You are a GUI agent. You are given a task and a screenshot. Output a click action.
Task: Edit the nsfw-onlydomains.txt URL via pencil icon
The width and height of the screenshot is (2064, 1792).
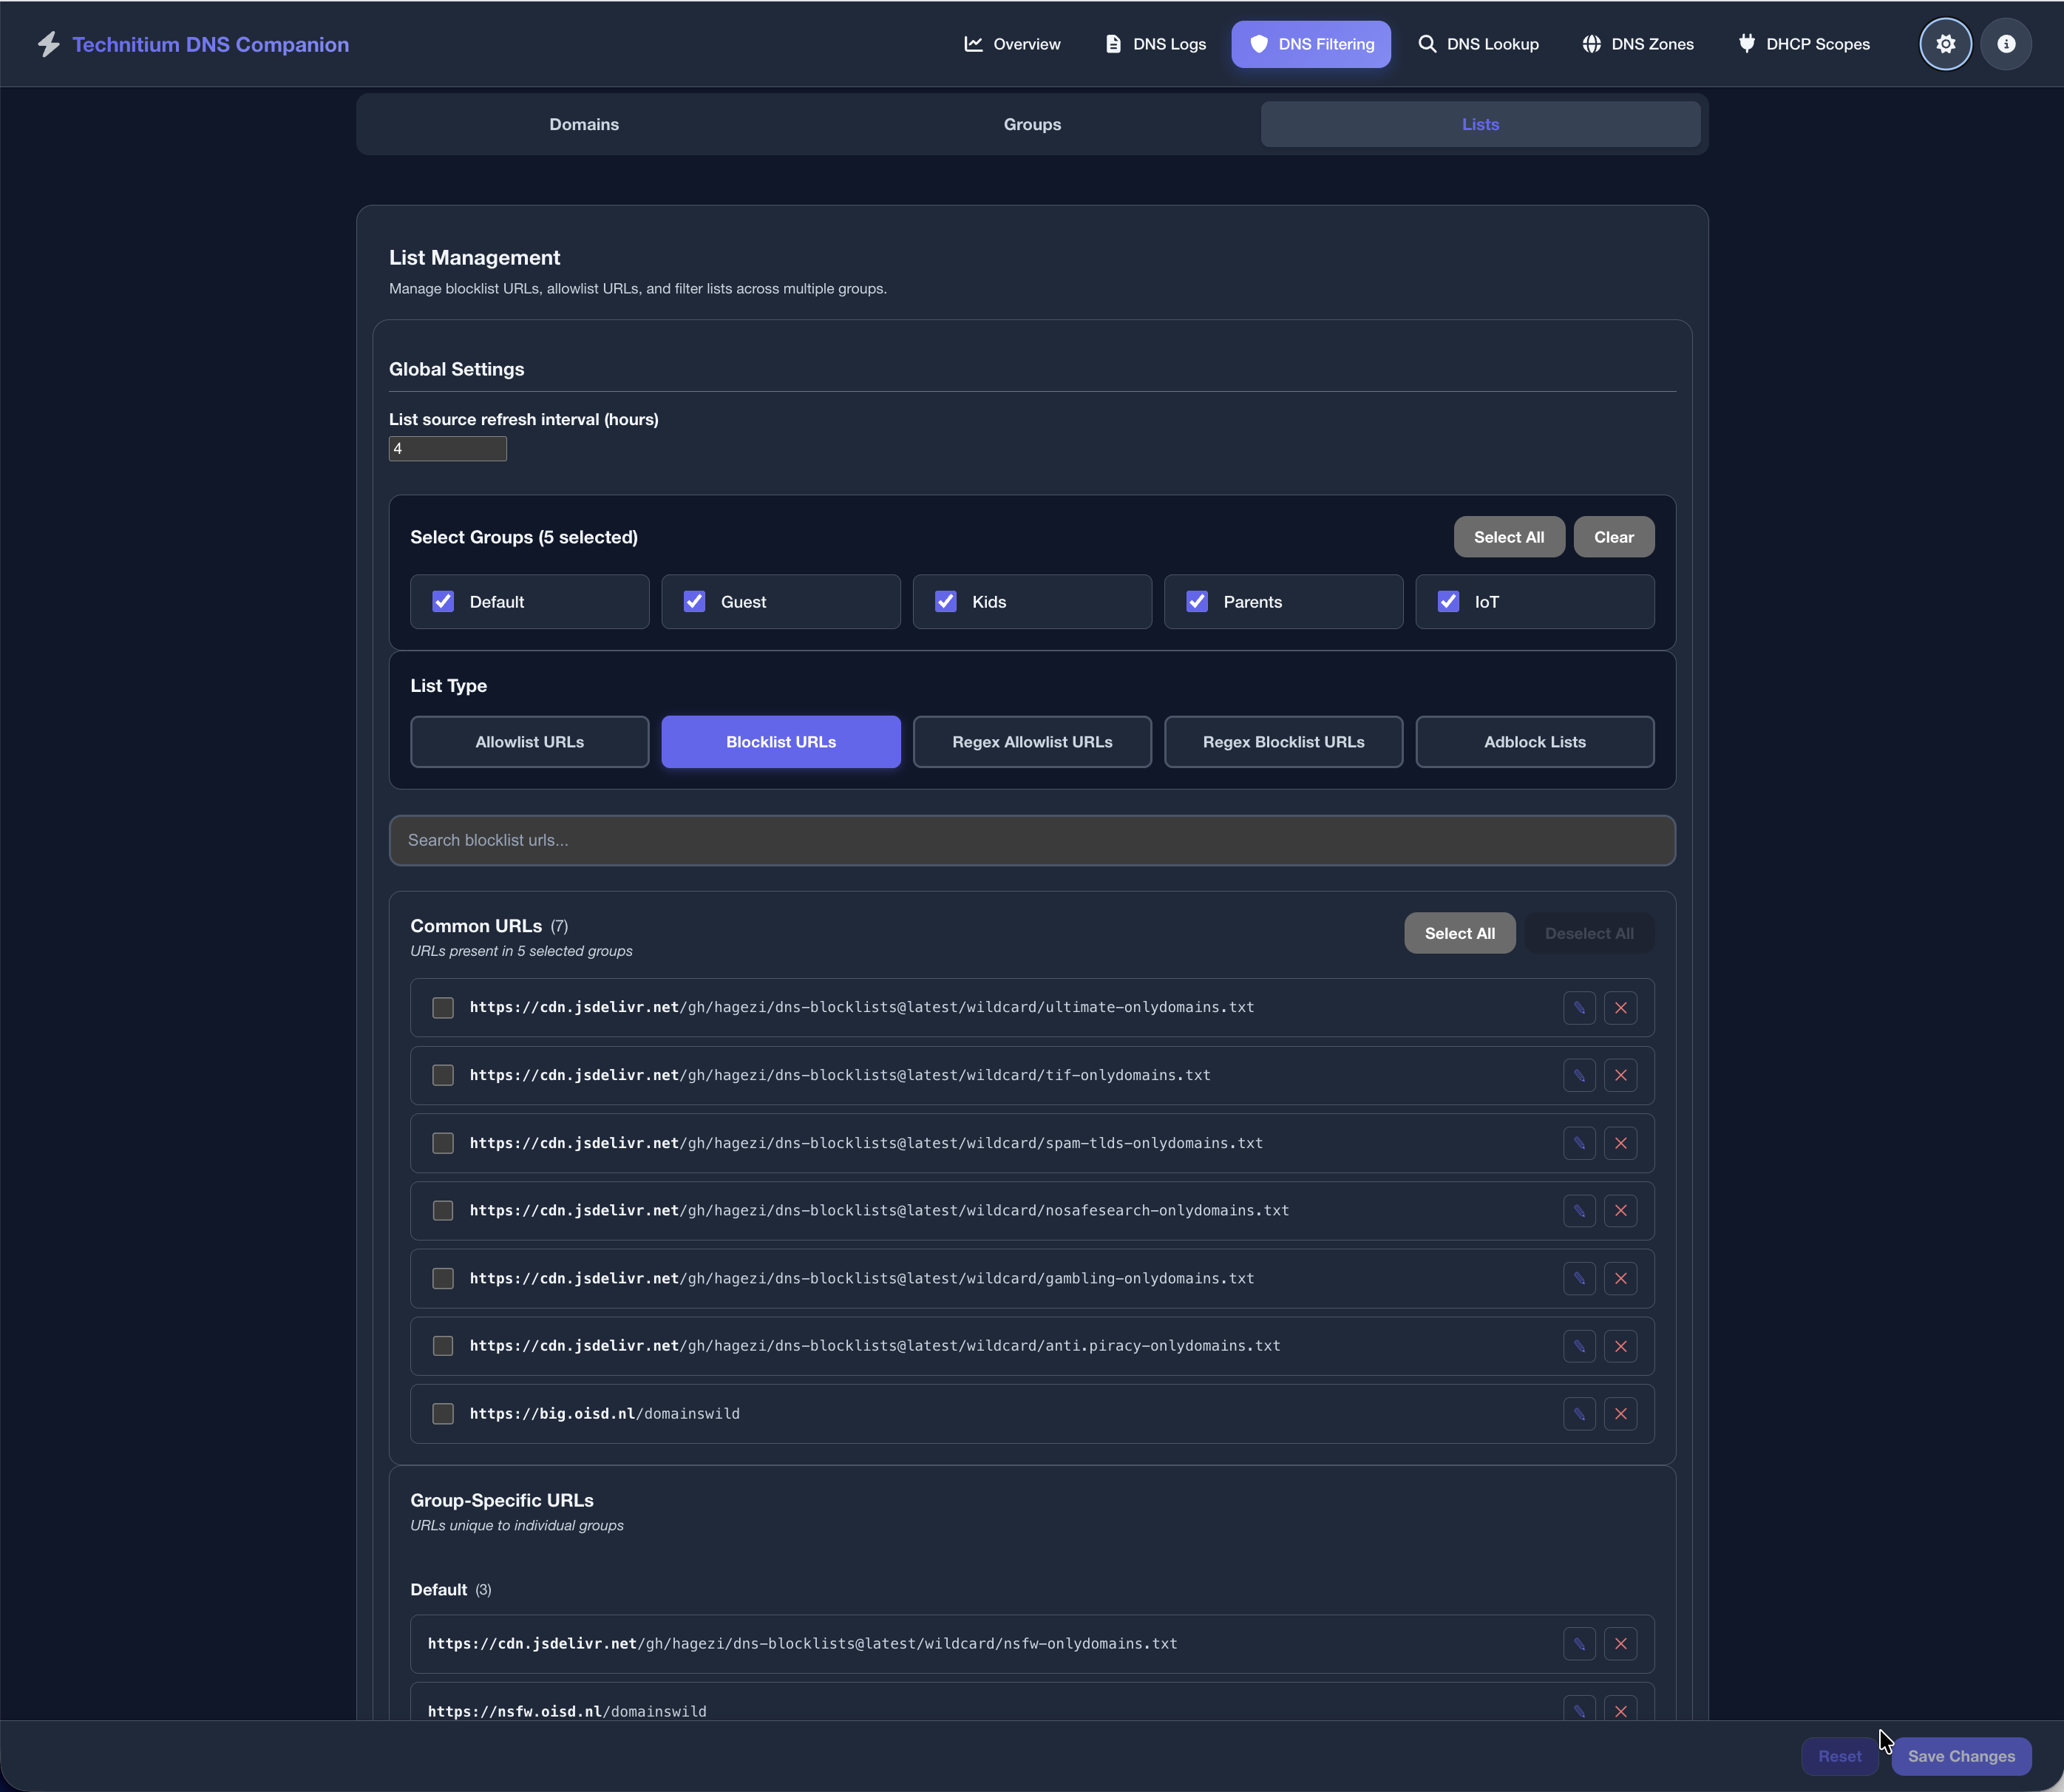coord(1579,1643)
